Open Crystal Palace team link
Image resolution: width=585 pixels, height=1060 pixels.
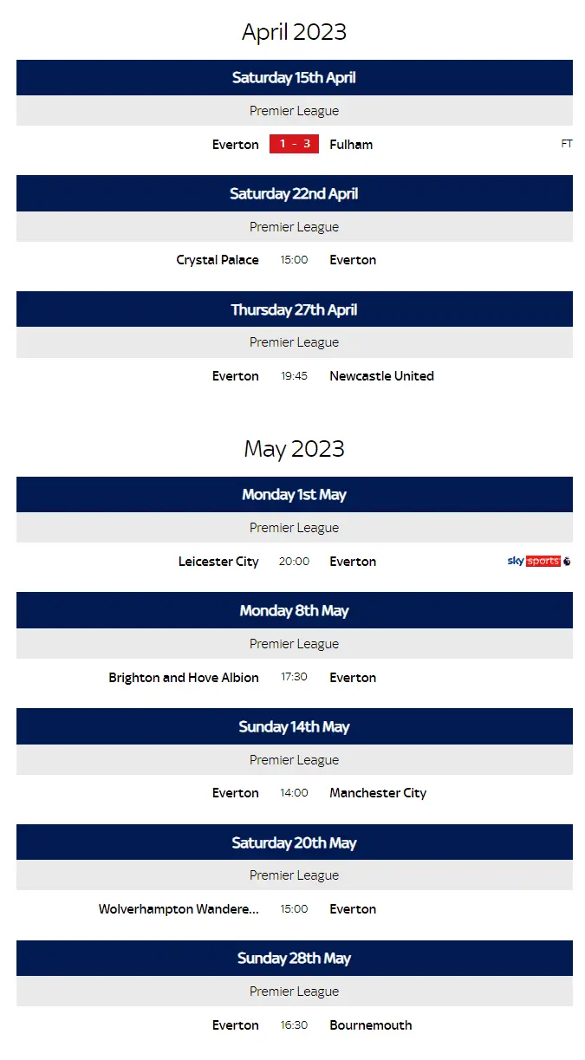218,260
